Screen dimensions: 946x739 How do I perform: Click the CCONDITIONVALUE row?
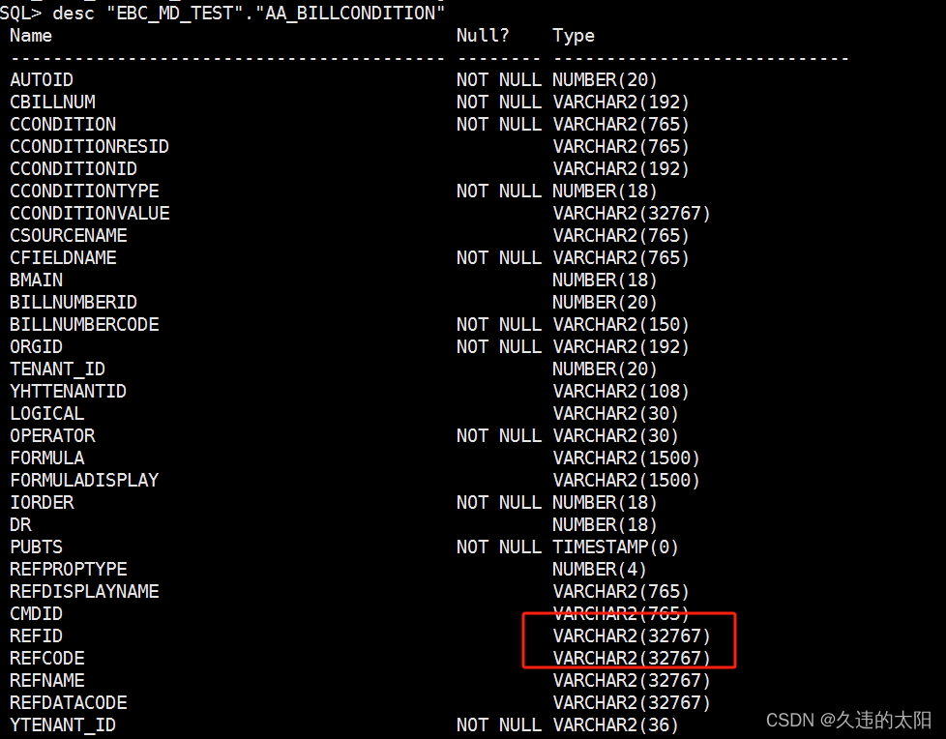click(89, 213)
